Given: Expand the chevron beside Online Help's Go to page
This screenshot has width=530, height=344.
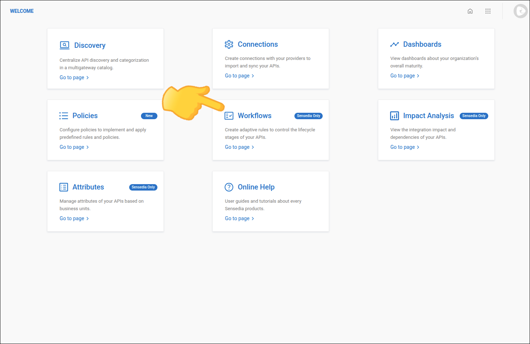Looking at the screenshot, I should tap(253, 218).
